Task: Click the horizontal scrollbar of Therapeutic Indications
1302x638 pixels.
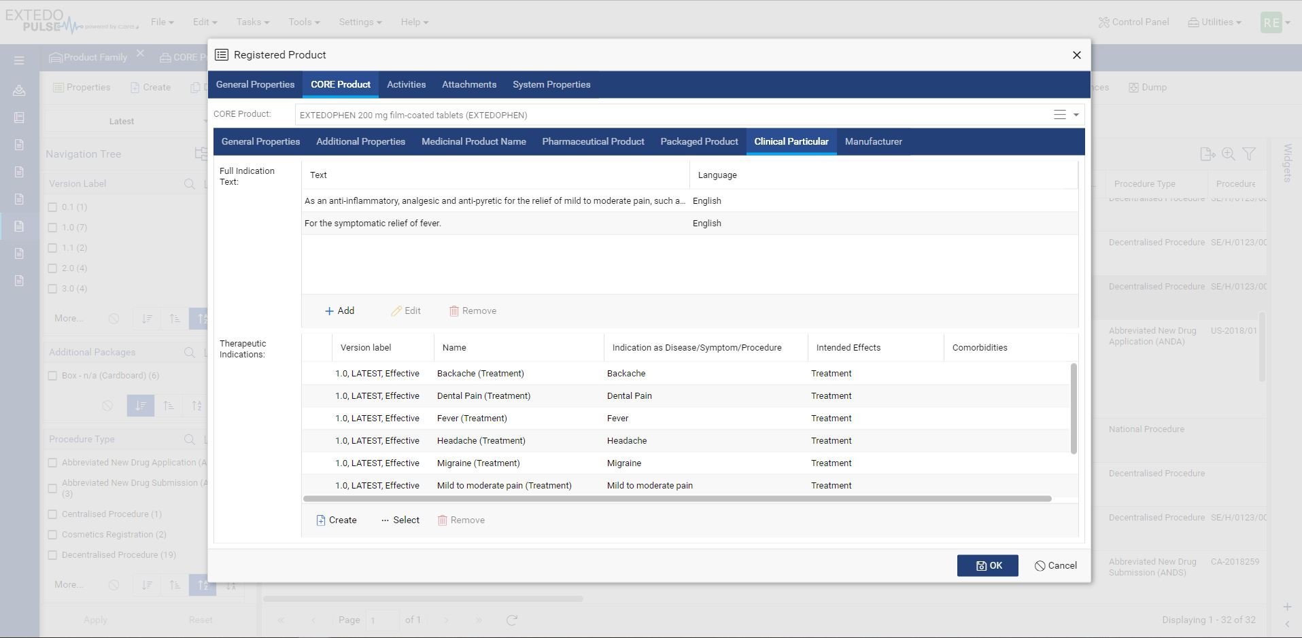Action: click(x=677, y=499)
